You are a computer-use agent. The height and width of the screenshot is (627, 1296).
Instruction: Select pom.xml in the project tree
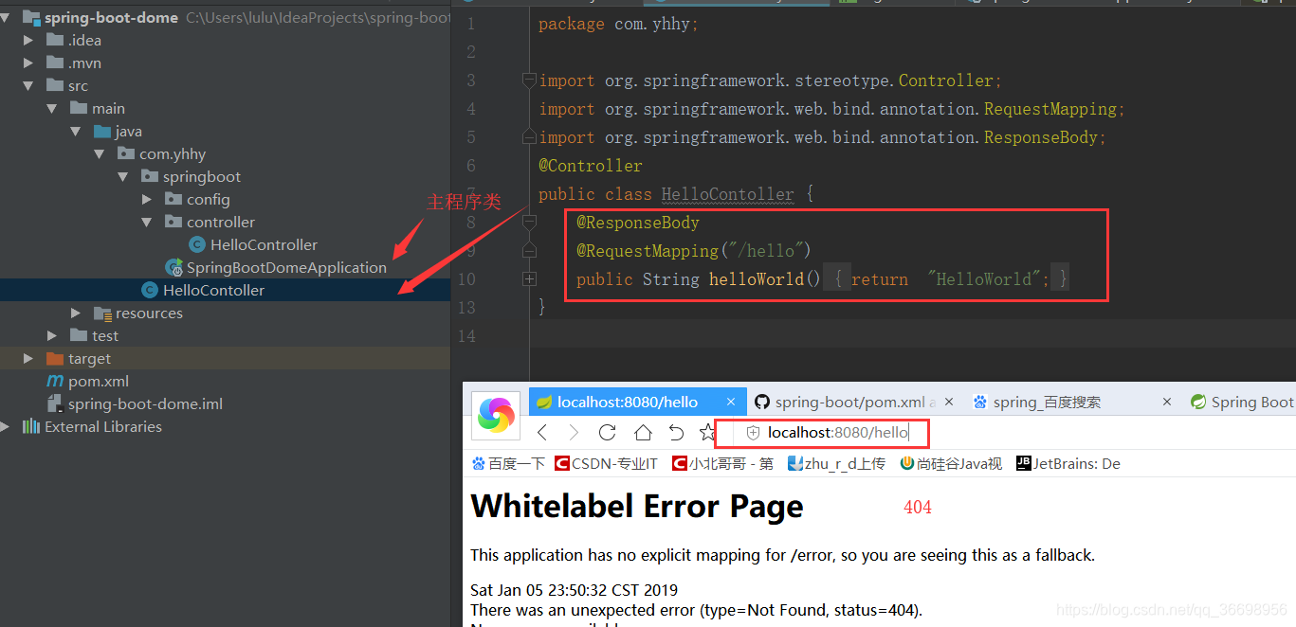[99, 382]
